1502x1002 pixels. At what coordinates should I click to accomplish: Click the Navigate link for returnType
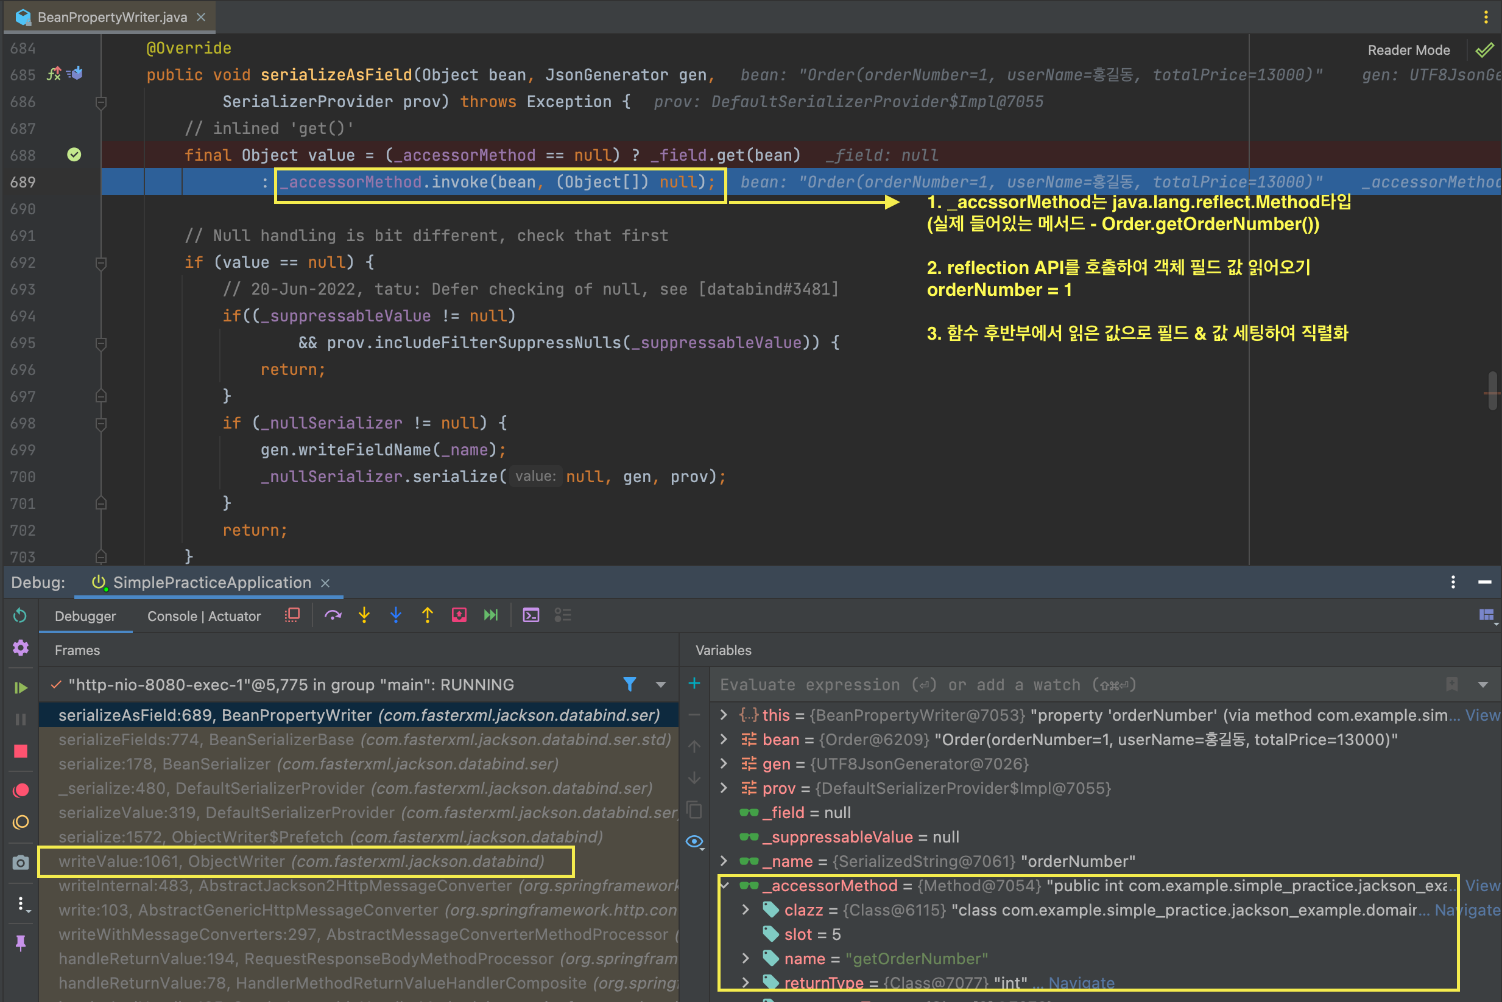pyautogui.click(x=1081, y=983)
